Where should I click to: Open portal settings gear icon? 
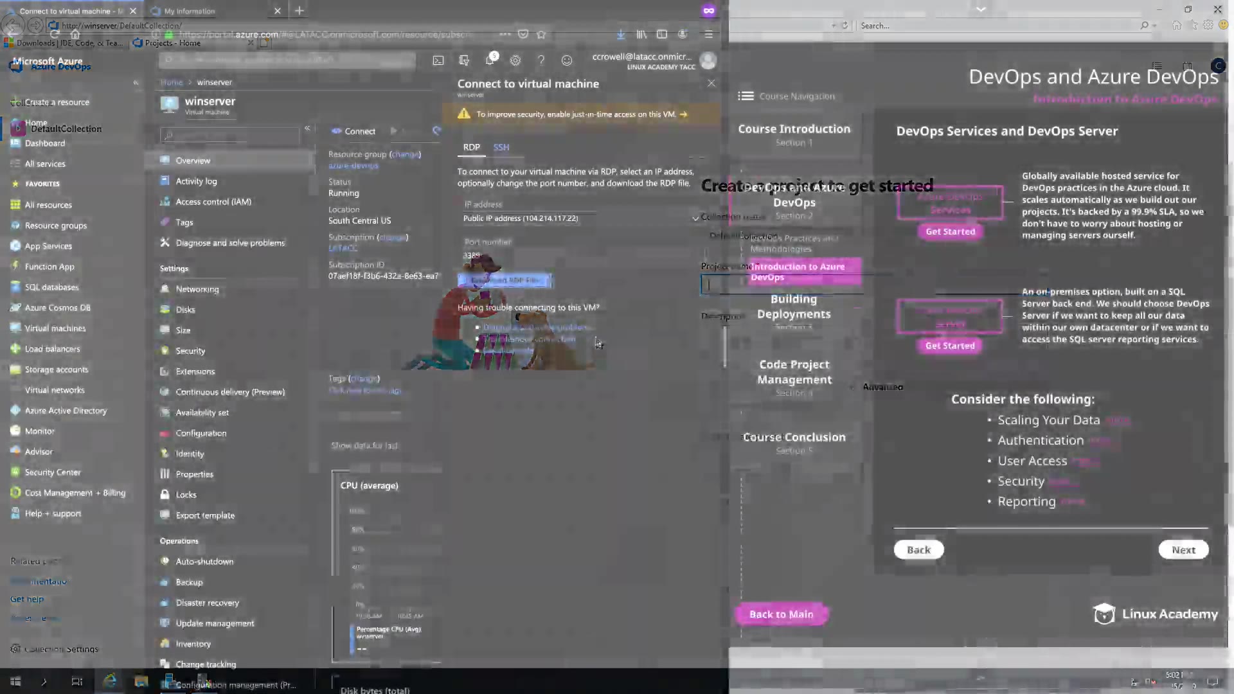[x=515, y=60]
